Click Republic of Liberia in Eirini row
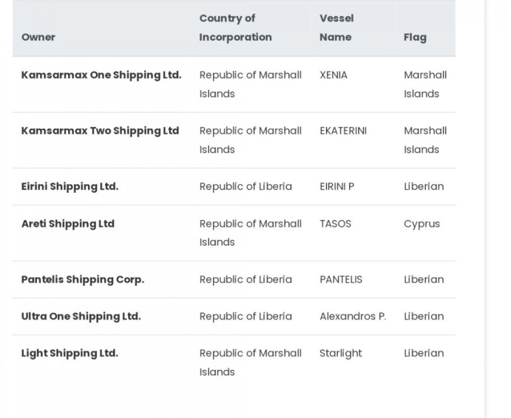 pos(246,186)
